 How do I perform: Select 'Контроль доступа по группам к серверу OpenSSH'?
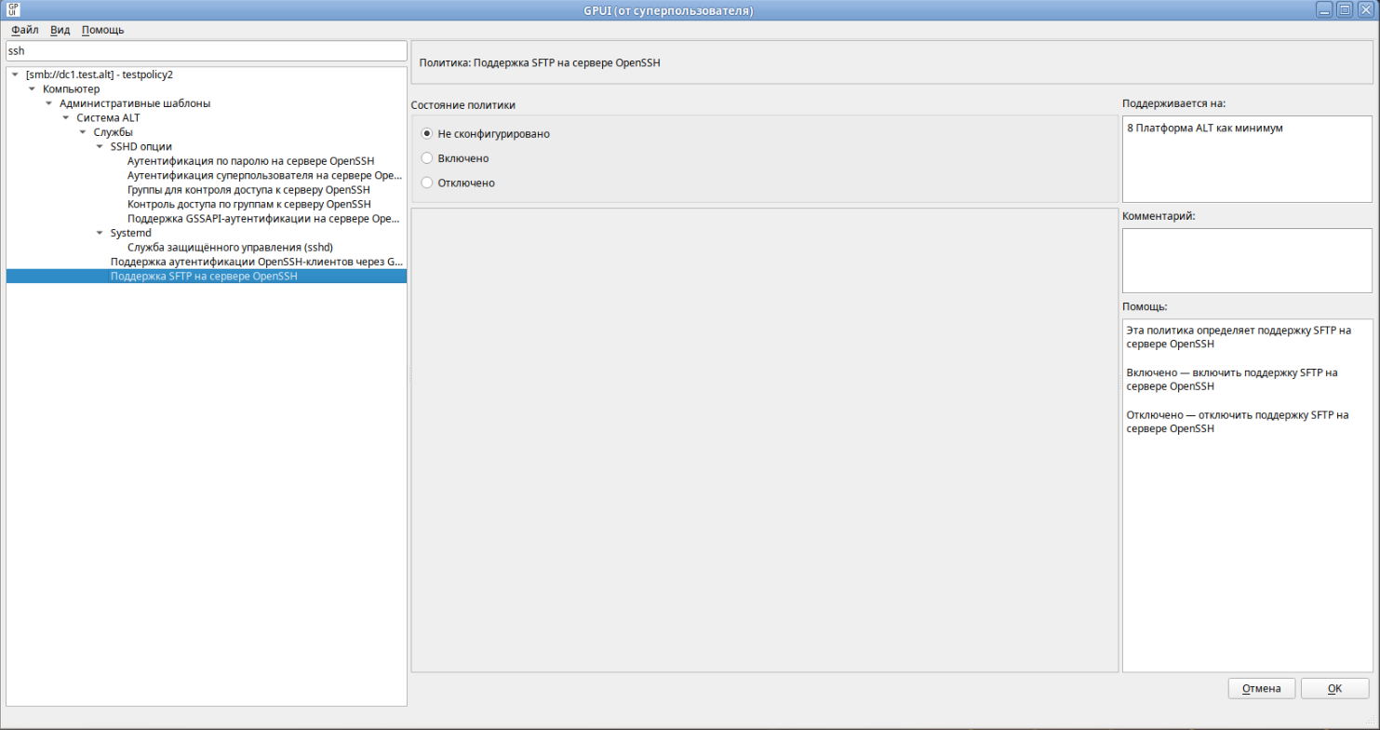point(248,204)
